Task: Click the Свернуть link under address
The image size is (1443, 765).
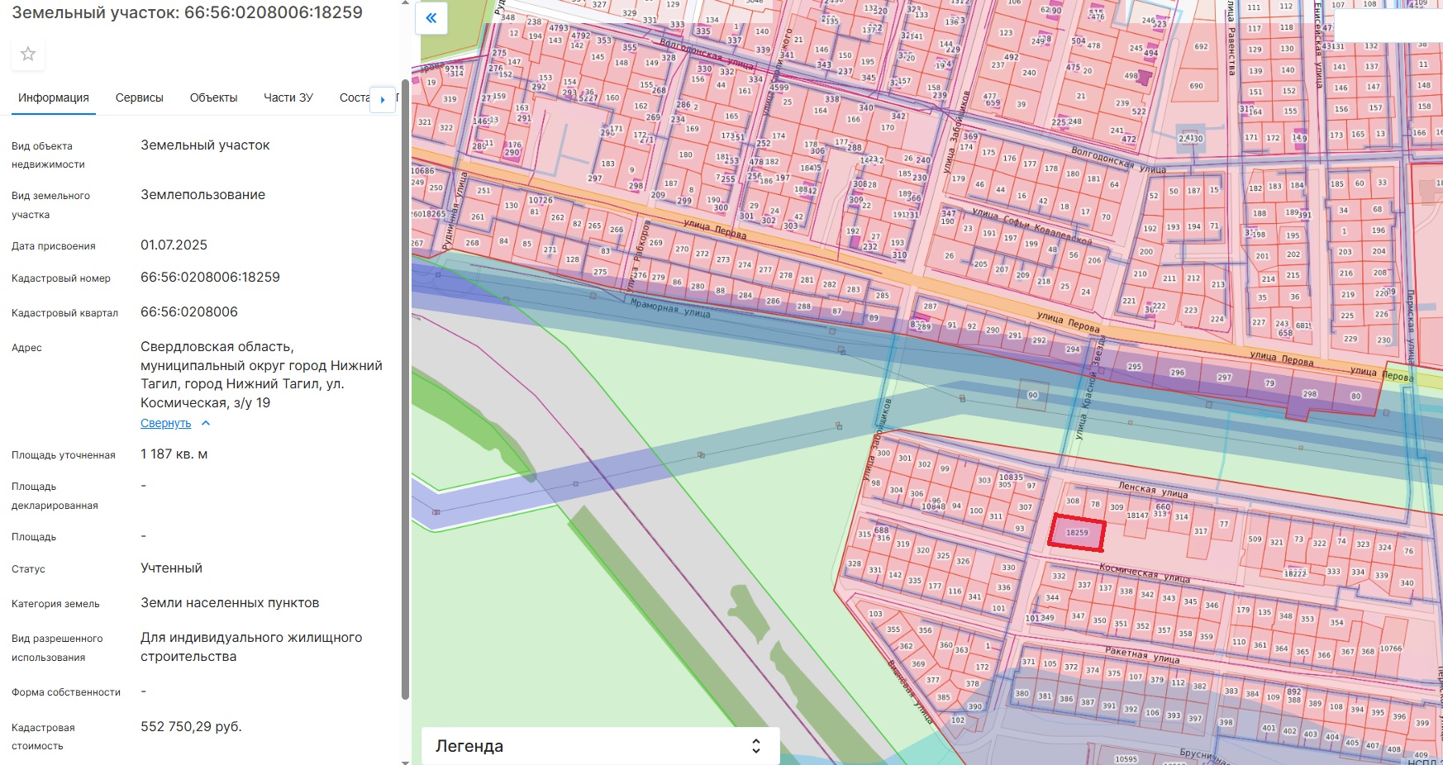Action: (x=165, y=423)
